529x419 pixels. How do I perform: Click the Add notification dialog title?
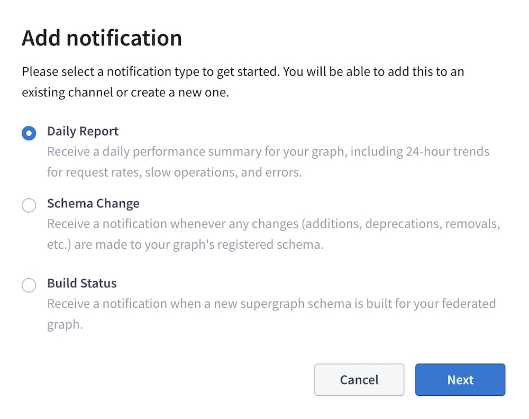(102, 38)
